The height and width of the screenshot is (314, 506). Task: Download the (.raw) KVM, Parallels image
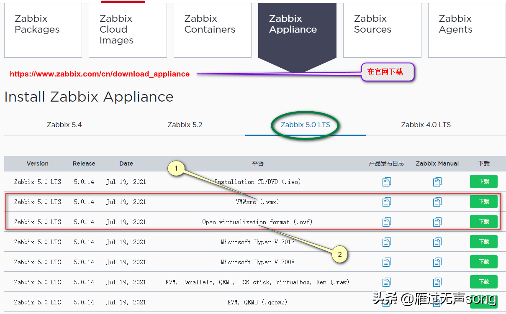pos(484,282)
